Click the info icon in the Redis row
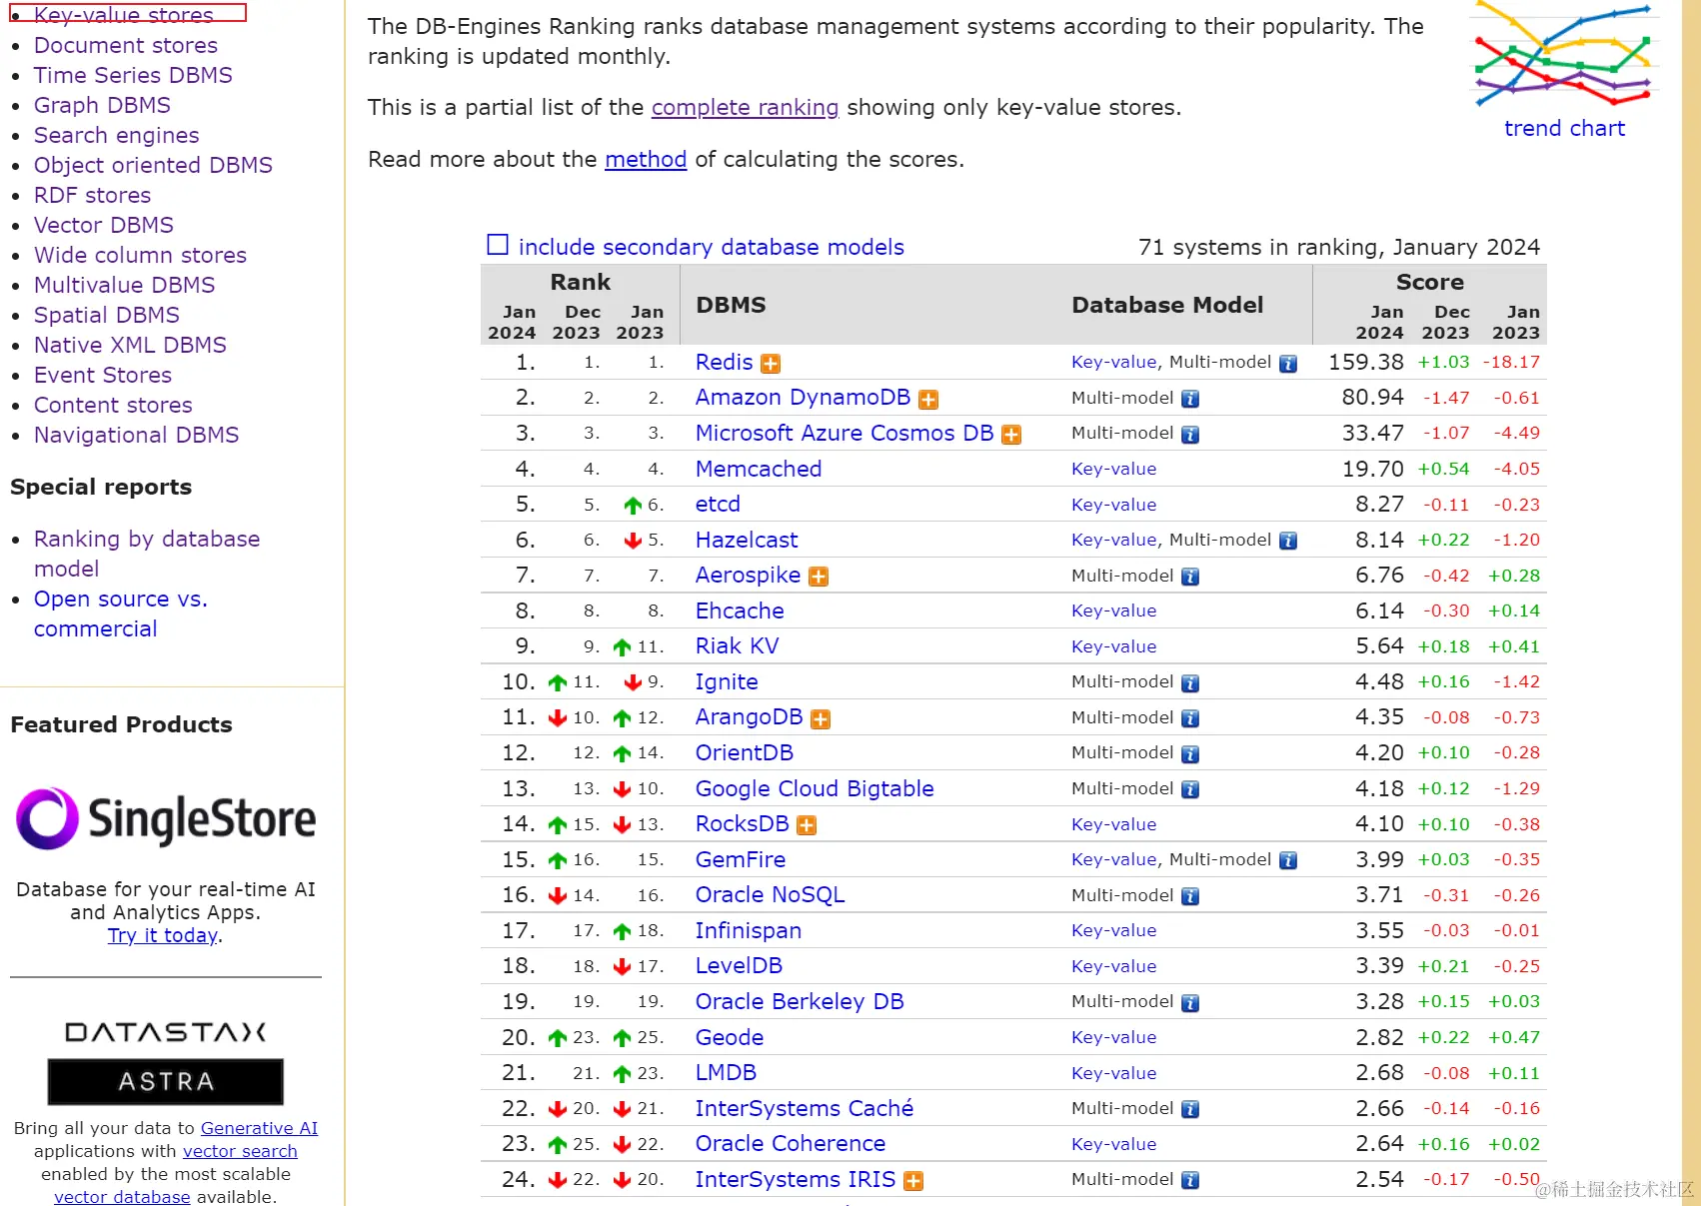1701x1206 pixels. (1288, 364)
